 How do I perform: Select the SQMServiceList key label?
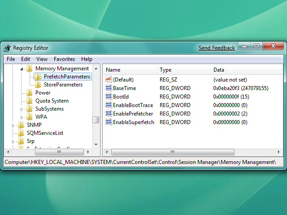(45, 133)
